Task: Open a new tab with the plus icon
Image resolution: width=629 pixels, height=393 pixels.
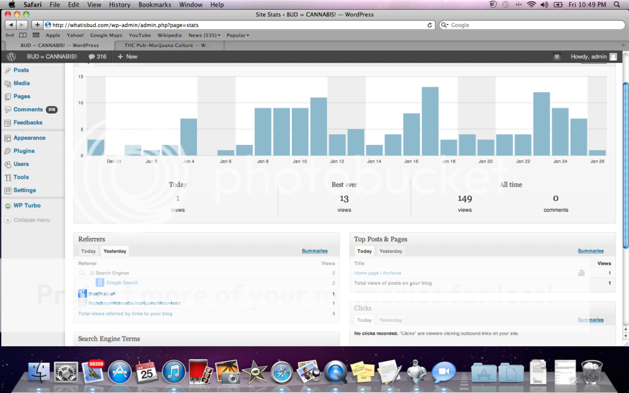Action: [x=623, y=45]
